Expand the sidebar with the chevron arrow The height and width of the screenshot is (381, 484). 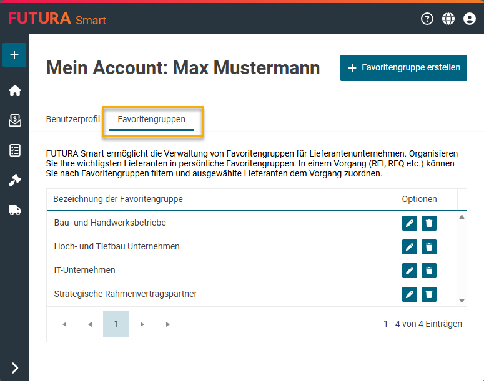14,368
